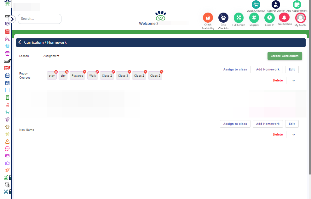Remove the Playarea assignment tag
311x199 pixels.
(x=84, y=72)
